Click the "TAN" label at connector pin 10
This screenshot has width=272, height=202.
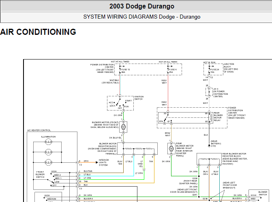[x=86, y=181]
